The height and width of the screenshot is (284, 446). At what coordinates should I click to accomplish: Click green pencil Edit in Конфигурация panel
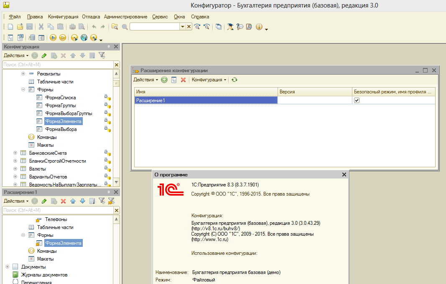pyautogui.click(x=44, y=55)
